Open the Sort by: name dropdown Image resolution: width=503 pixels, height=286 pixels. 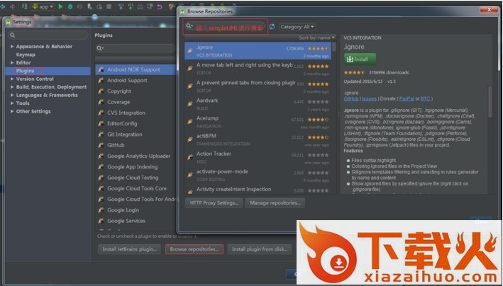tap(317, 38)
